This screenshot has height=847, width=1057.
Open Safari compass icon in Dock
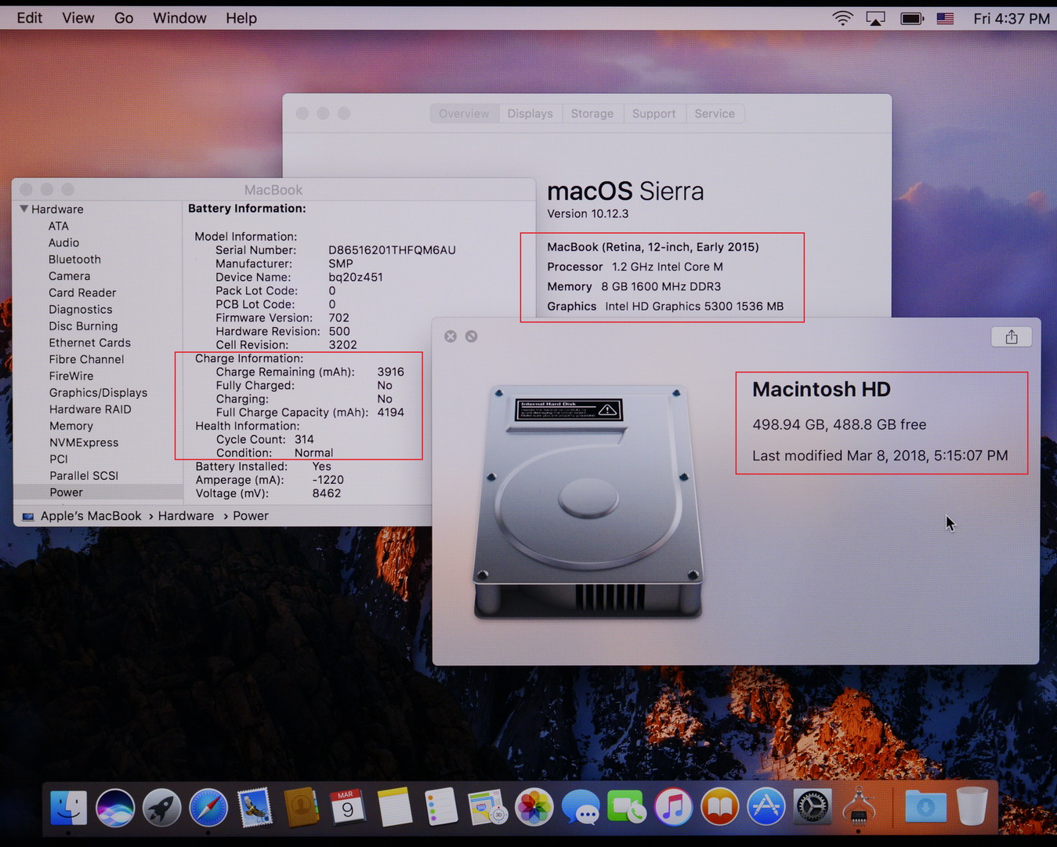pyautogui.click(x=208, y=807)
